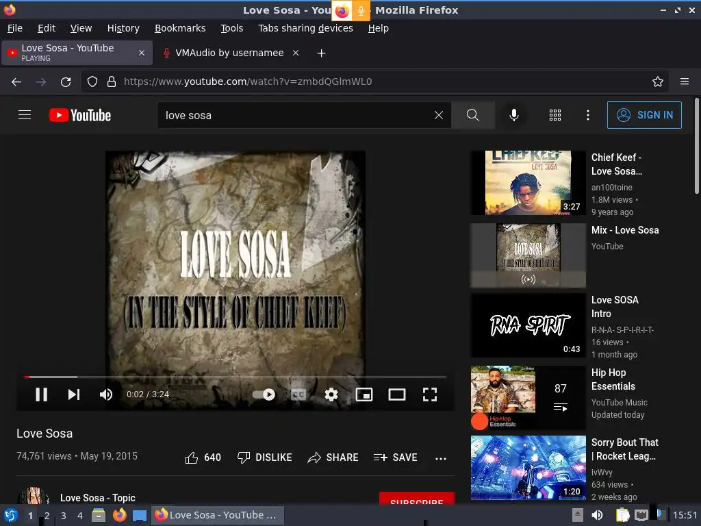The height and width of the screenshot is (526, 701).
Task: Go back with browser back arrow
Action: click(16, 82)
